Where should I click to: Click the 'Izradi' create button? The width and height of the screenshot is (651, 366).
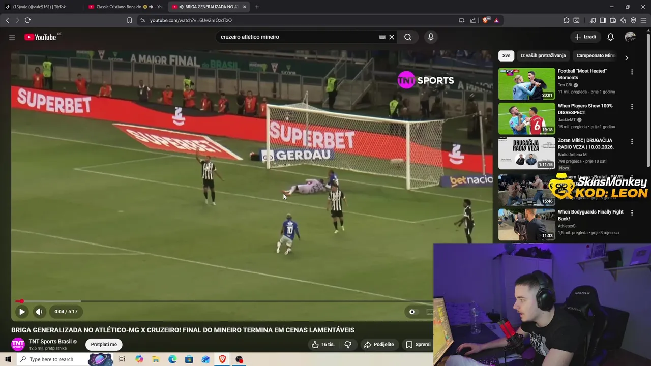pyautogui.click(x=585, y=37)
